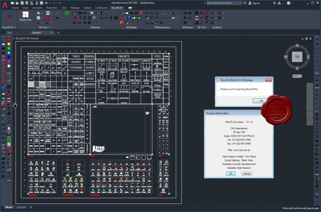The width and height of the screenshot is (321, 212).
Task: Click the Plot printer icon in quick access toolbar
Action: [42, 3]
